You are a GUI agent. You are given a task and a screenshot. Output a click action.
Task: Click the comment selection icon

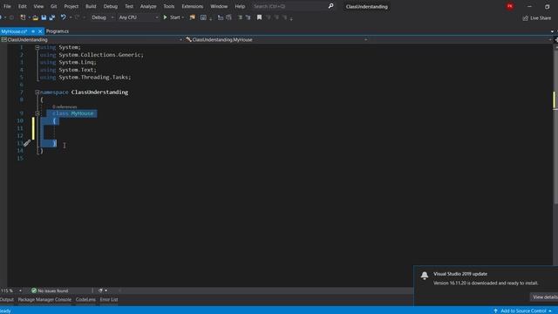(x=221, y=17)
